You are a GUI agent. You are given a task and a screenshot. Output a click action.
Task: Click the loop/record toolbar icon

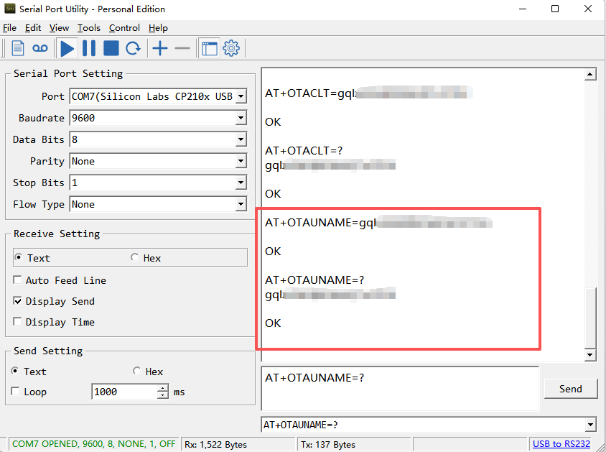coord(39,48)
